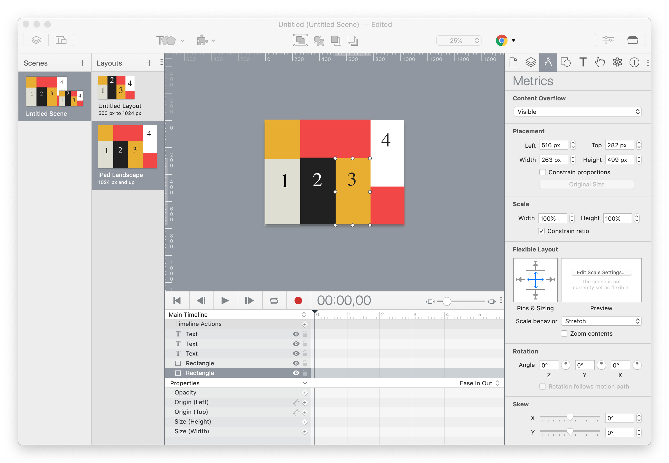The image size is (669, 463).
Task: Add Opacity keyframe diamond
Action: pyautogui.click(x=305, y=393)
